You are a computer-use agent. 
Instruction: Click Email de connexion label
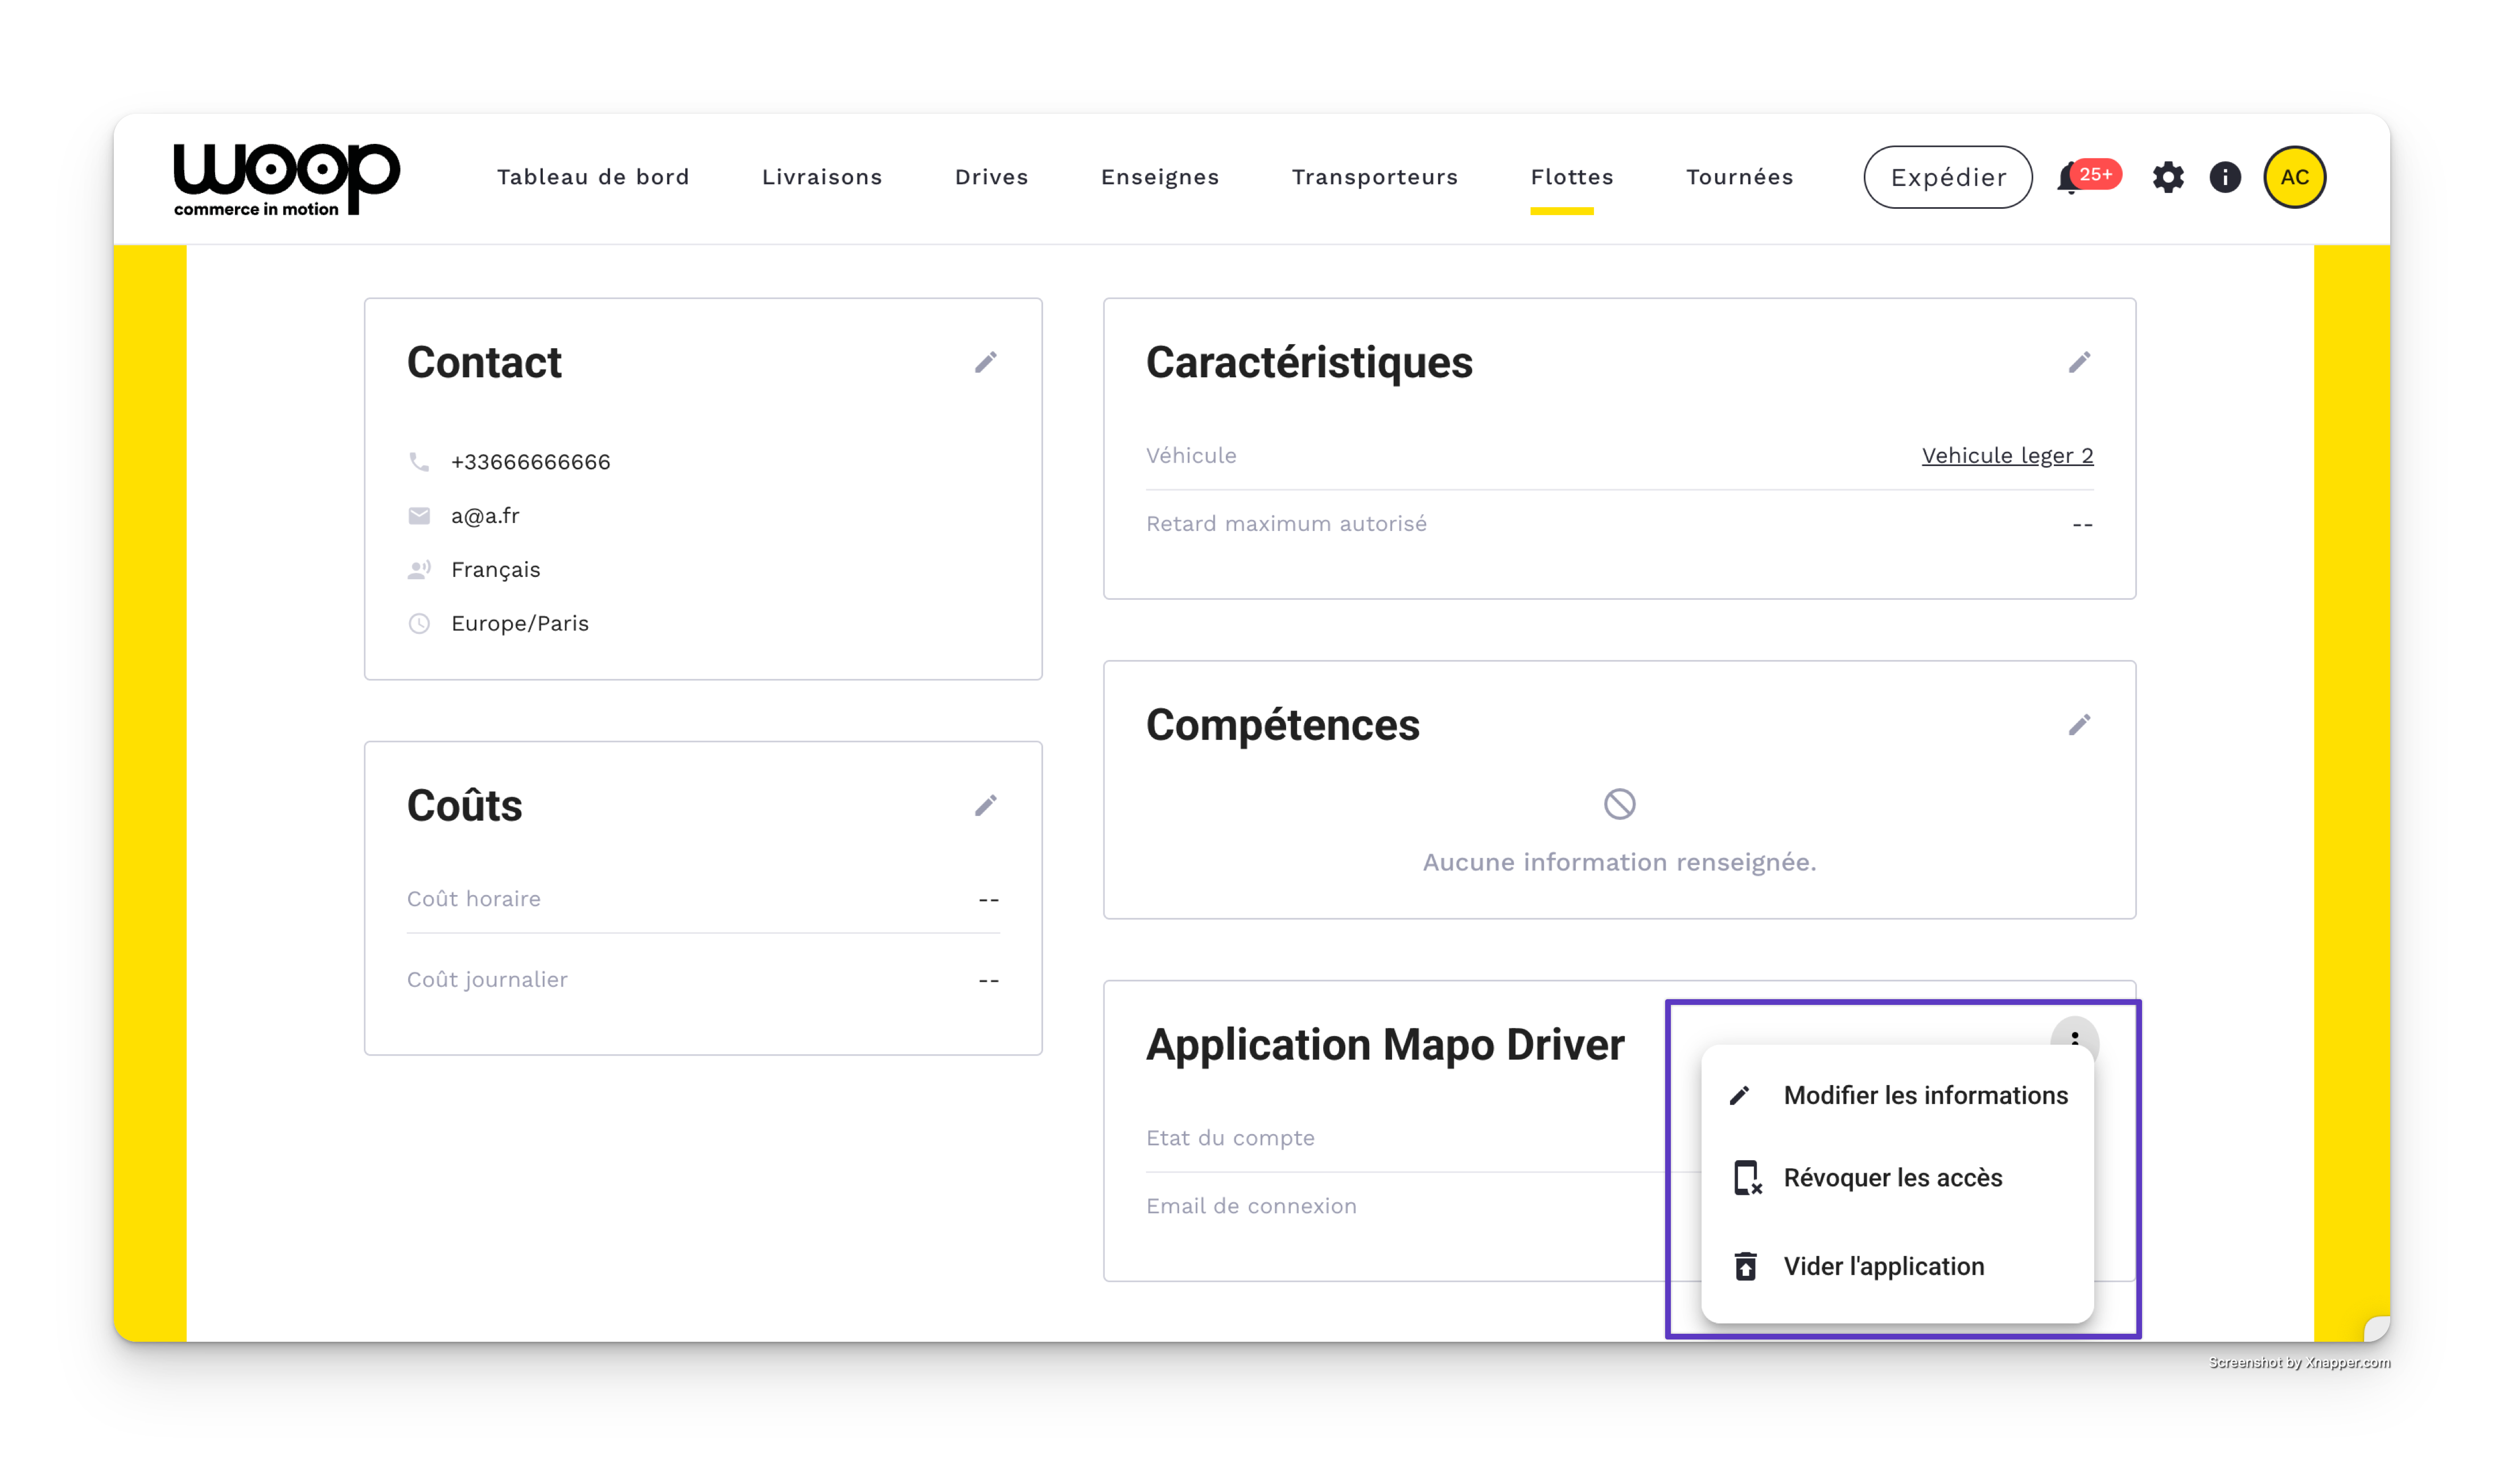[x=1251, y=1206]
